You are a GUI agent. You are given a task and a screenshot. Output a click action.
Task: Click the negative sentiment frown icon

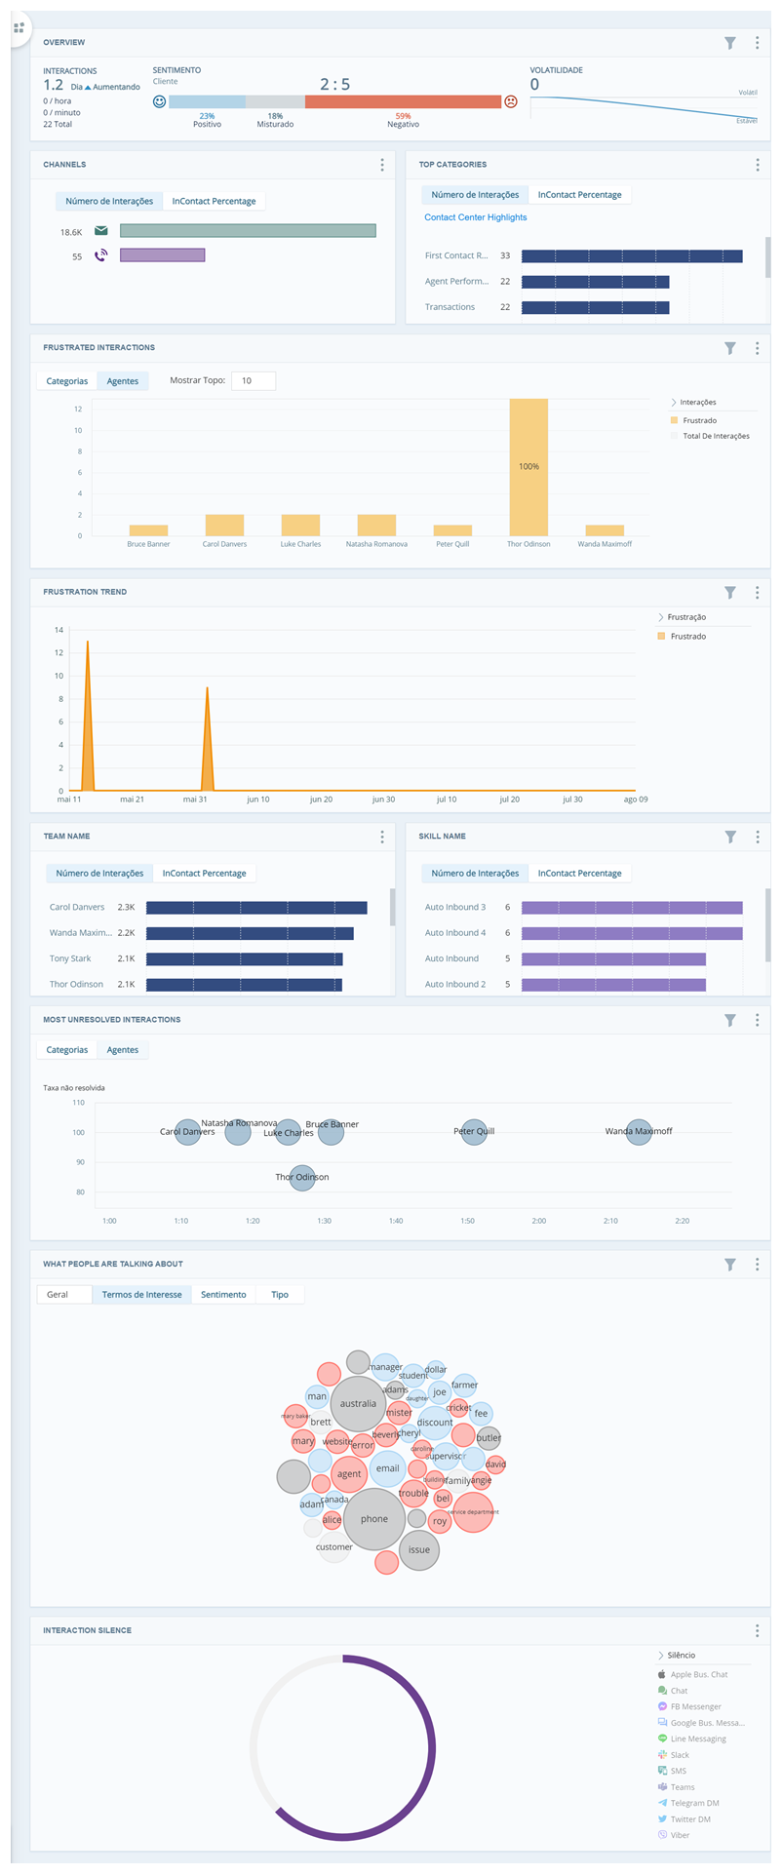coord(510,101)
